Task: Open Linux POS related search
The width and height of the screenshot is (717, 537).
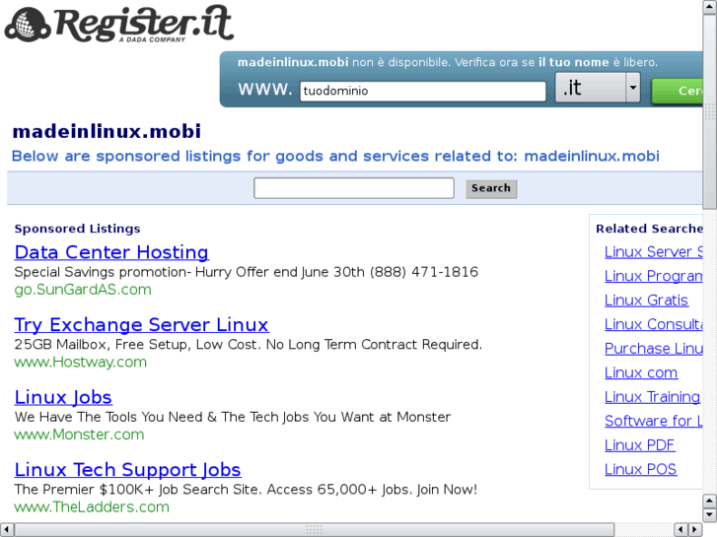Action: [641, 469]
